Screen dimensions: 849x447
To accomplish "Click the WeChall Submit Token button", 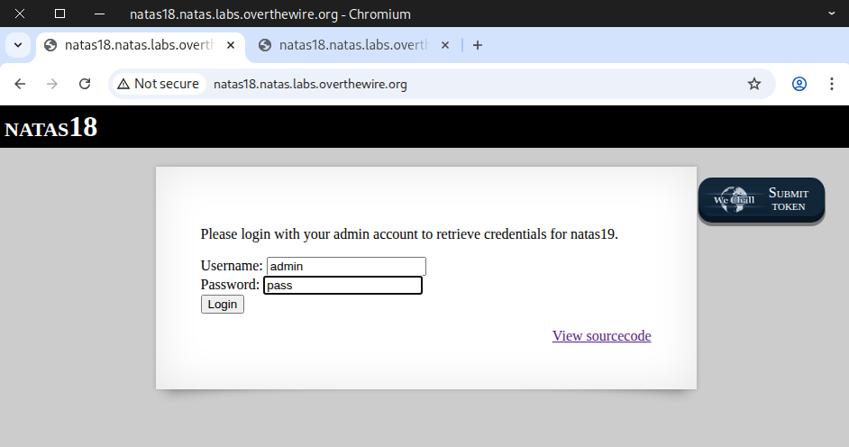I will pyautogui.click(x=762, y=200).
